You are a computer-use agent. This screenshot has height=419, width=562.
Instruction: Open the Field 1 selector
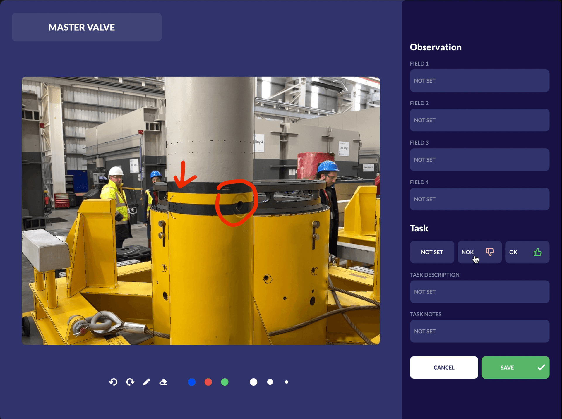479,80
